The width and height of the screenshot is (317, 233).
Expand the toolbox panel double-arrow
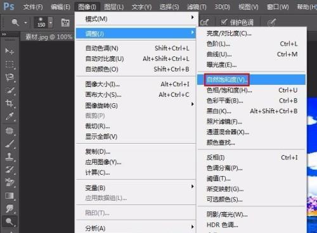4,34
